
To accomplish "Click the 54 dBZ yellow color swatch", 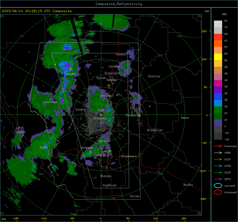I will (218, 57).
